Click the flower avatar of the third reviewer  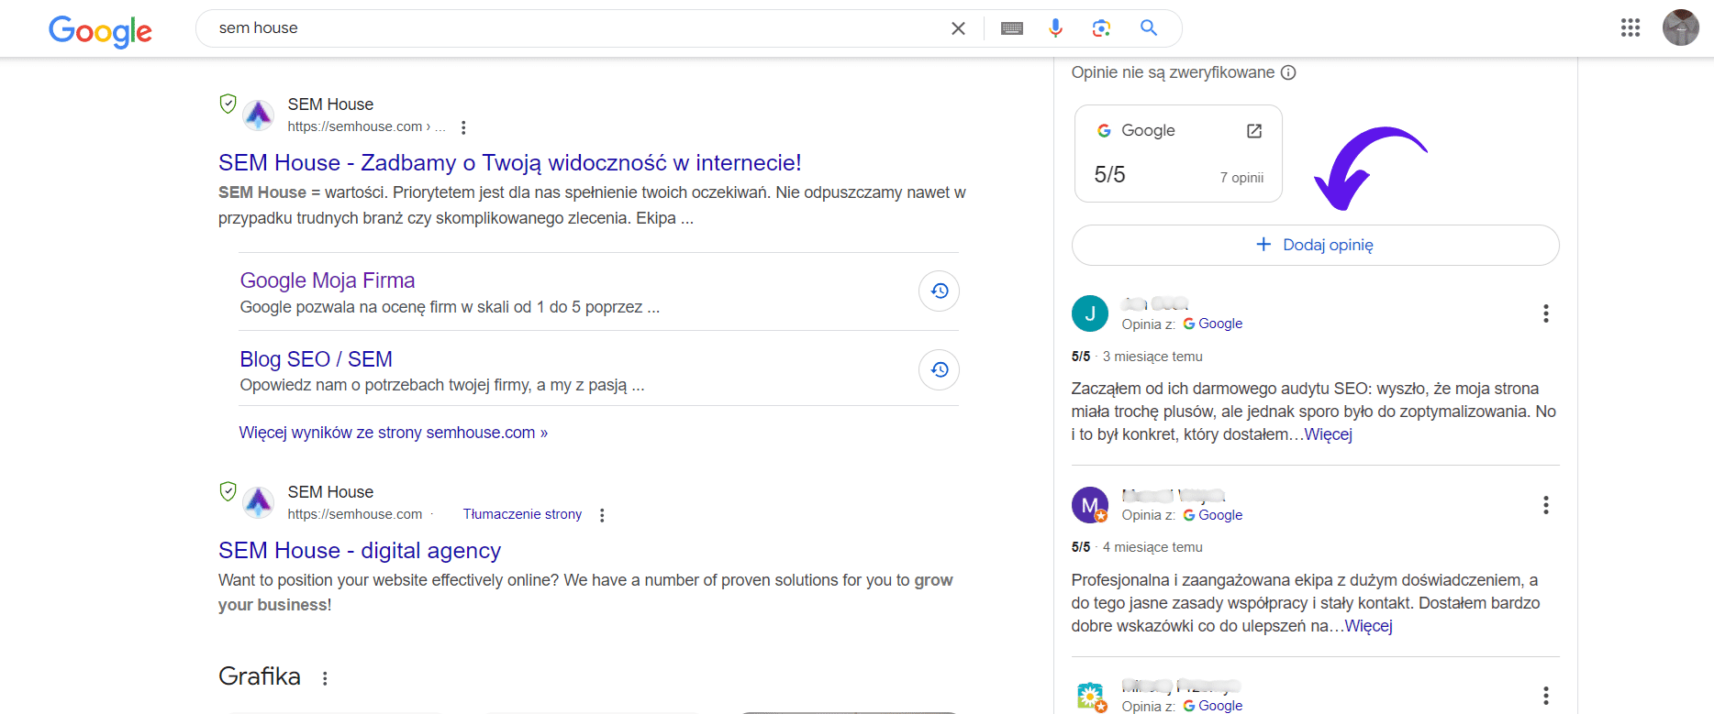click(1090, 697)
